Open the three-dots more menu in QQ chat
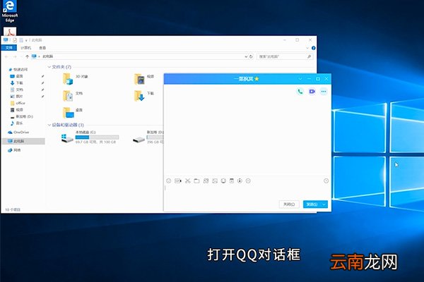This screenshot has width=424, height=282. tap(324, 92)
